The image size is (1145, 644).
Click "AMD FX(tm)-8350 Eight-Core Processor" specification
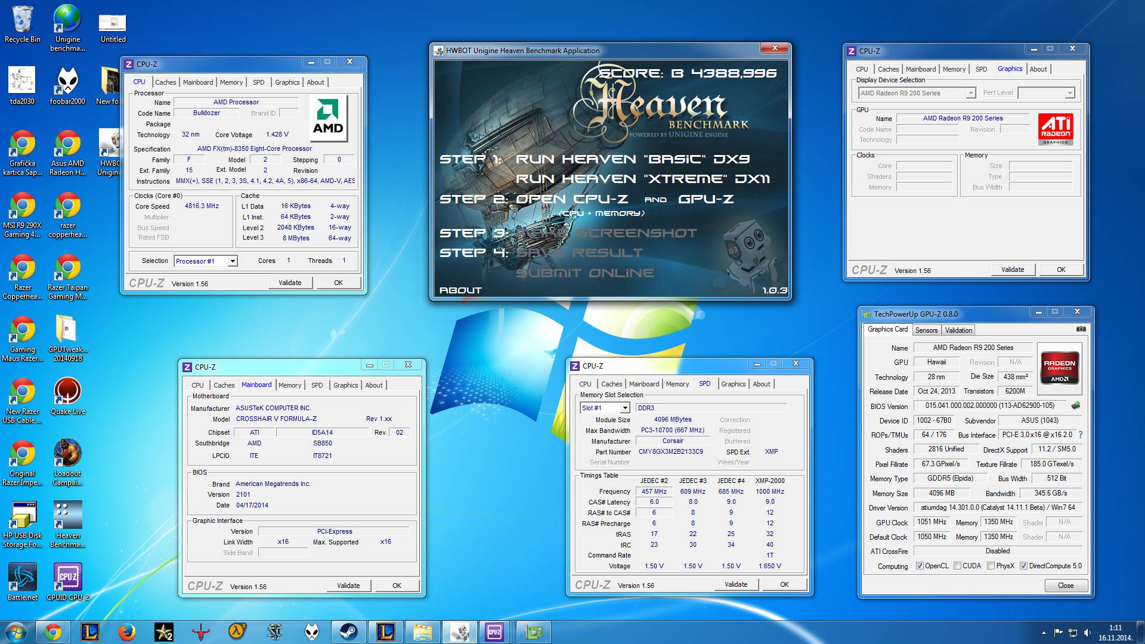tap(255, 148)
